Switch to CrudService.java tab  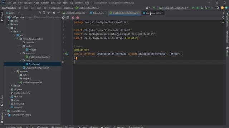(153, 13)
